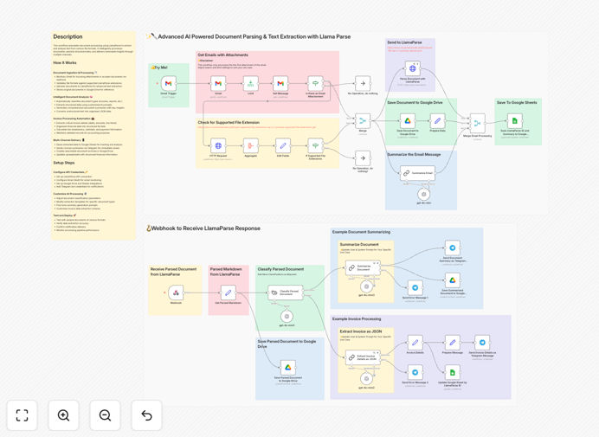The image size is (599, 437).
Task: Click the Parsed Markdown from LlamaParse title
Action: [x=226, y=272]
